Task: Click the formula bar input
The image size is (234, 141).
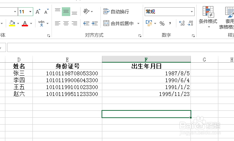Action: click(x=121, y=47)
